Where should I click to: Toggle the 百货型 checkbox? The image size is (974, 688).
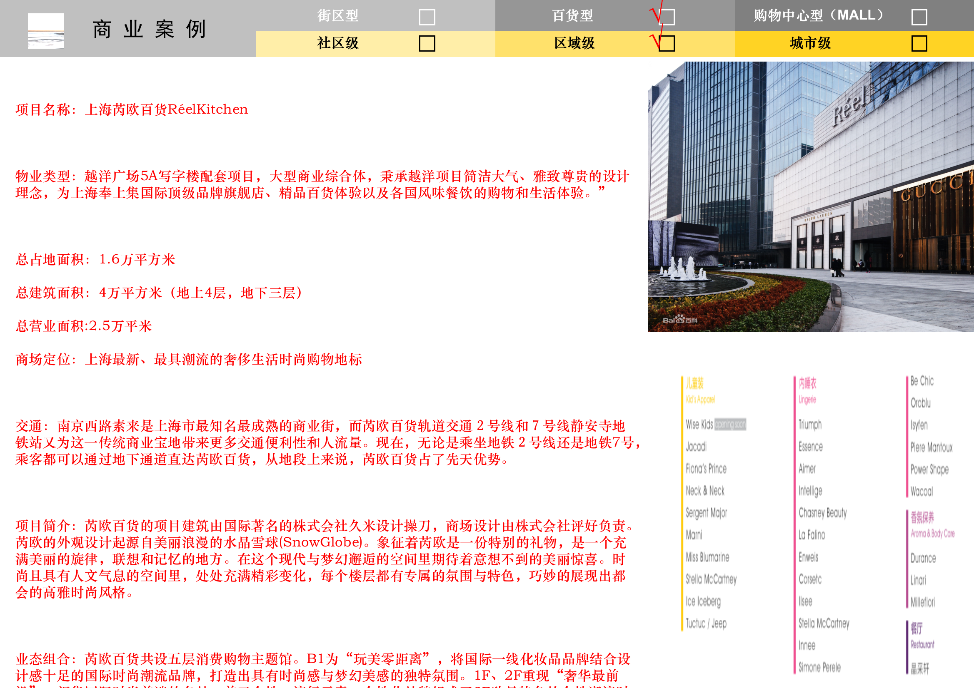click(x=667, y=17)
